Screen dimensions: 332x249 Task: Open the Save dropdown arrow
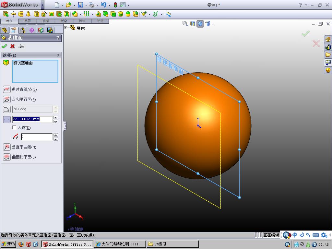[x=86, y=5]
